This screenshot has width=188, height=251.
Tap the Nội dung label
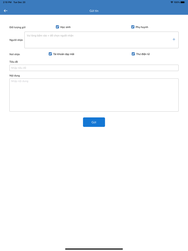coord(15,76)
